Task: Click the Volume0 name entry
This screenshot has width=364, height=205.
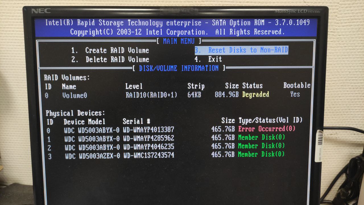Action: pos(75,95)
